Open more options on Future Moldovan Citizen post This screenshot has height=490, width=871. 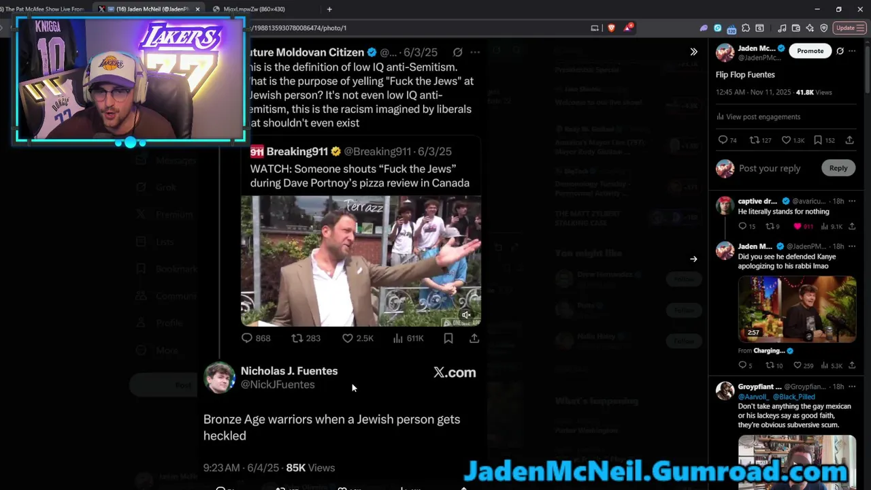tap(475, 52)
